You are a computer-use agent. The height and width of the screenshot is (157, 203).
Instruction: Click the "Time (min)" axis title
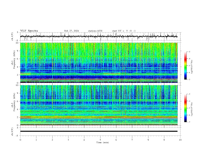click(103, 142)
